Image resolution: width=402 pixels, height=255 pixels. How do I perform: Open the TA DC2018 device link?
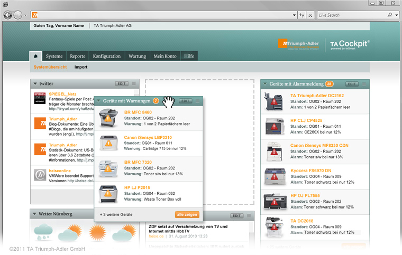(301, 221)
